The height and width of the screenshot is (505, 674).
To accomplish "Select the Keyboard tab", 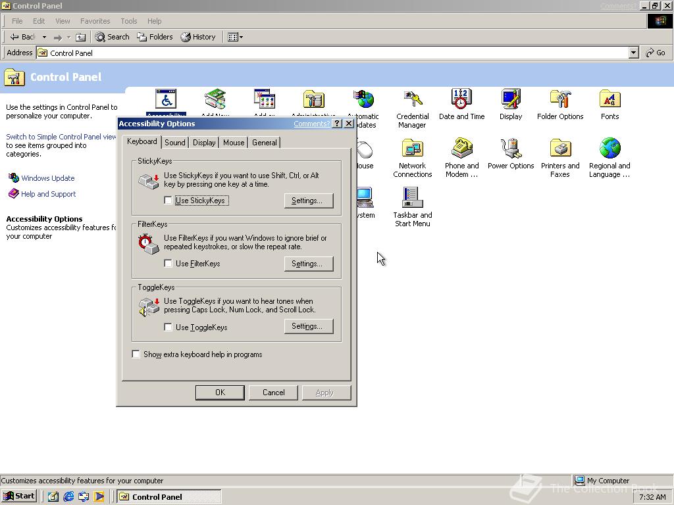I will click(x=142, y=141).
